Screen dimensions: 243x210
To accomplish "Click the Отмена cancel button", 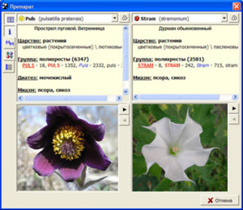I will [220, 200].
